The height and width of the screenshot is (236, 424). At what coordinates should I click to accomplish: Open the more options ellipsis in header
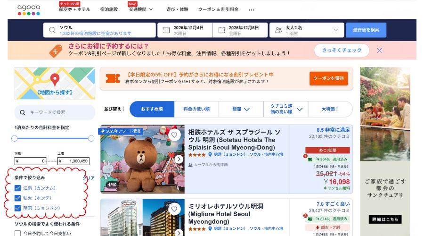pyautogui.click(x=252, y=10)
